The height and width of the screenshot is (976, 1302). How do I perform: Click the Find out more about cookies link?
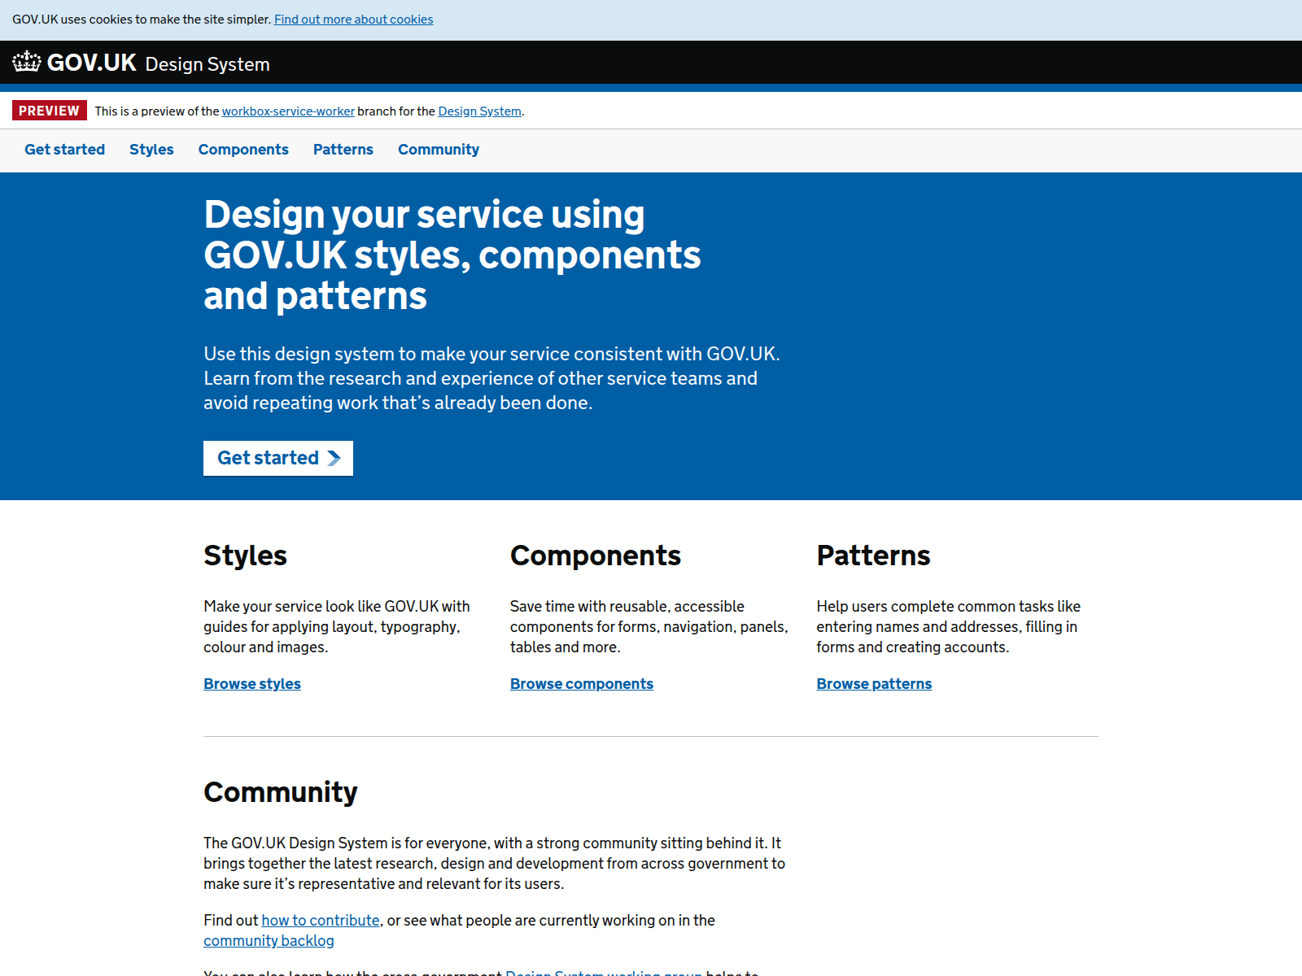click(x=353, y=20)
